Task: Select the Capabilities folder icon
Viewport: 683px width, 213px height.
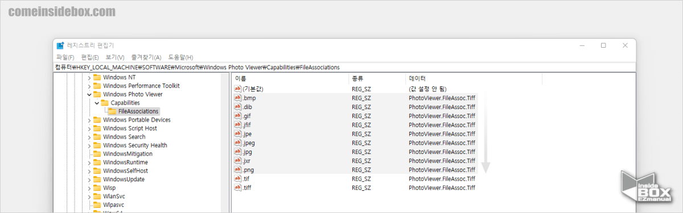Action: [104, 103]
